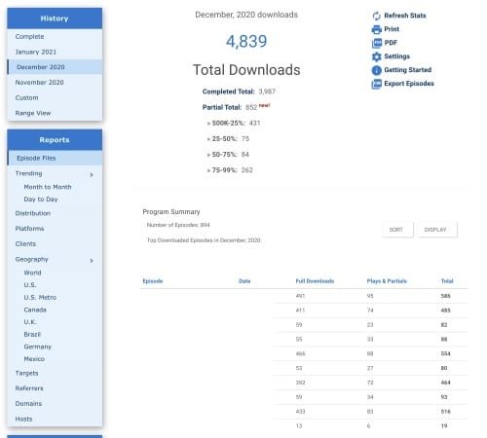This screenshot has height=438, width=487.
Task: Open Settings via the gear icon
Action: (376, 56)
